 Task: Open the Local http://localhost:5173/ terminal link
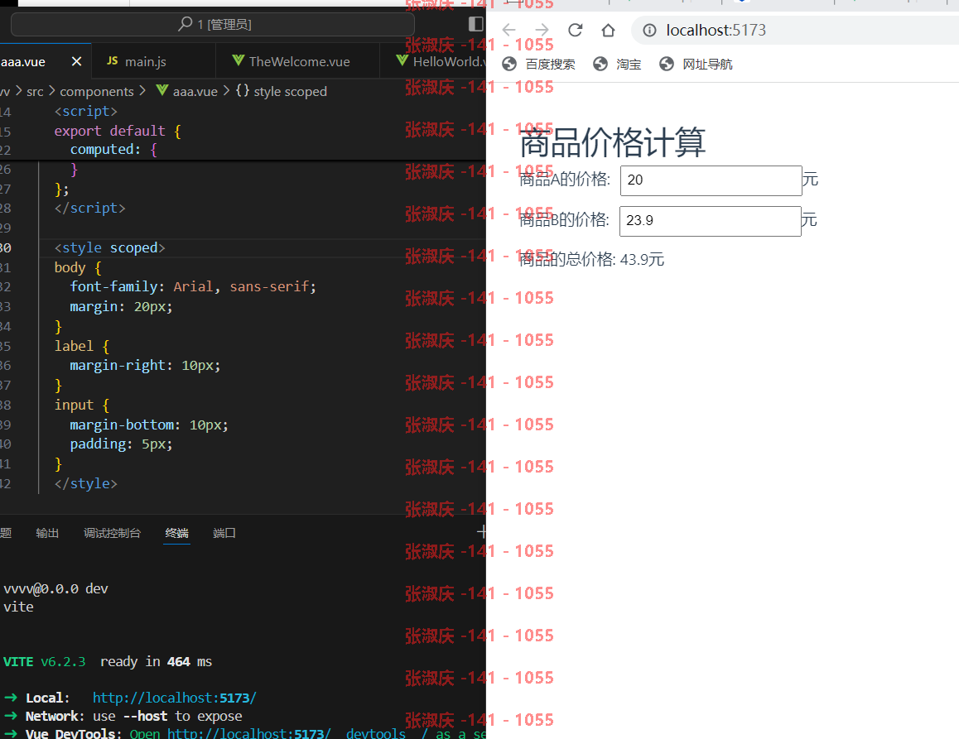coord(174,698)
